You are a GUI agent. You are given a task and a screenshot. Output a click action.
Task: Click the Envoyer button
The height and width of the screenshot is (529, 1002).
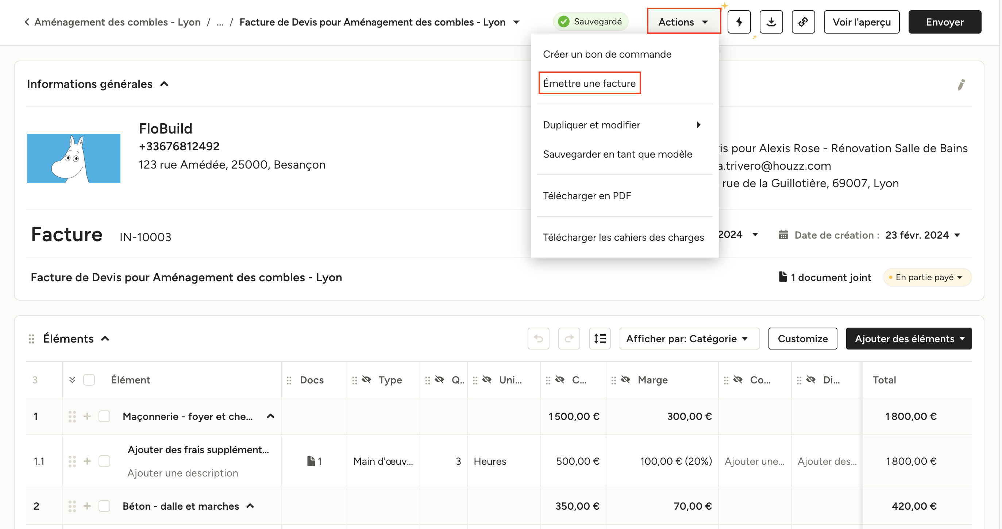[x=944, y=22]
